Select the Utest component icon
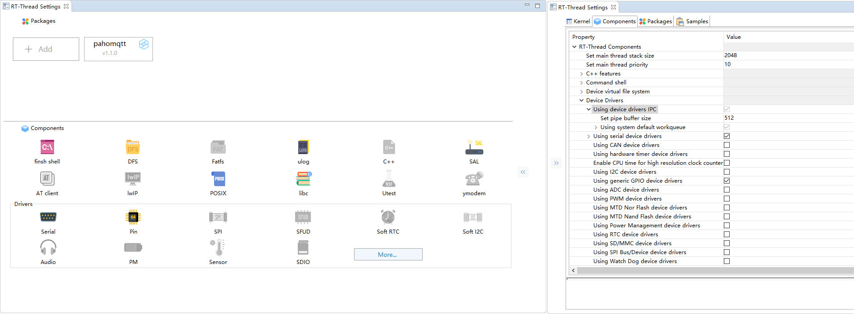This screenshot has width=854, height=314. point(389,179)
